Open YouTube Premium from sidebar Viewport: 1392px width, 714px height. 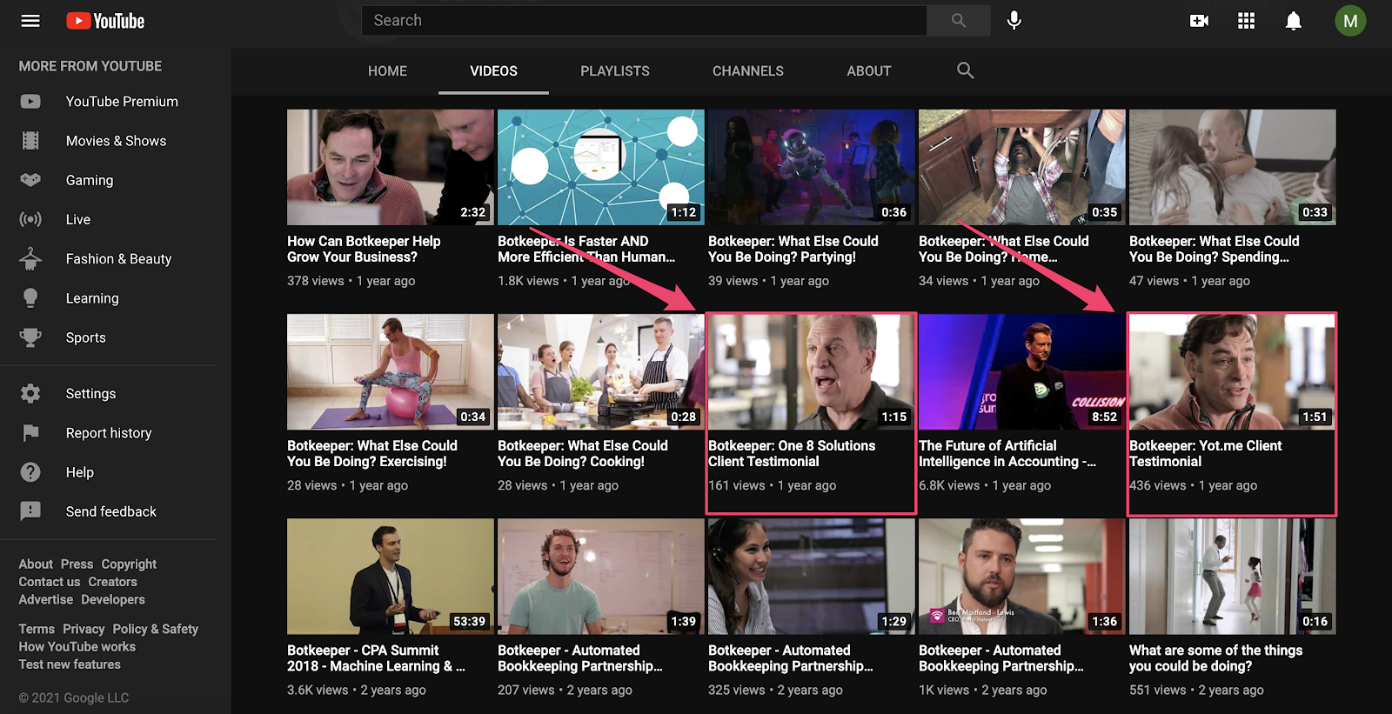pyautogui.click(x=122, y=102)
